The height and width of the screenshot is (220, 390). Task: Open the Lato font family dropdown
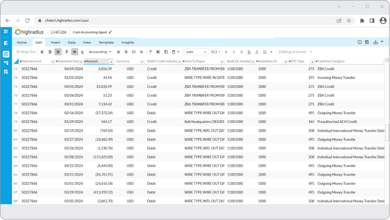196,52
